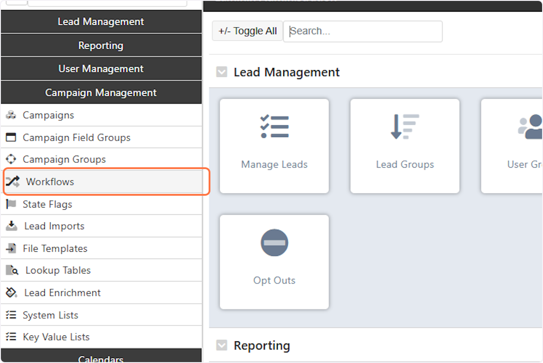This screenshot has height=363, width=543.
Task: Click the File Templates import icon
Action: 11,248
